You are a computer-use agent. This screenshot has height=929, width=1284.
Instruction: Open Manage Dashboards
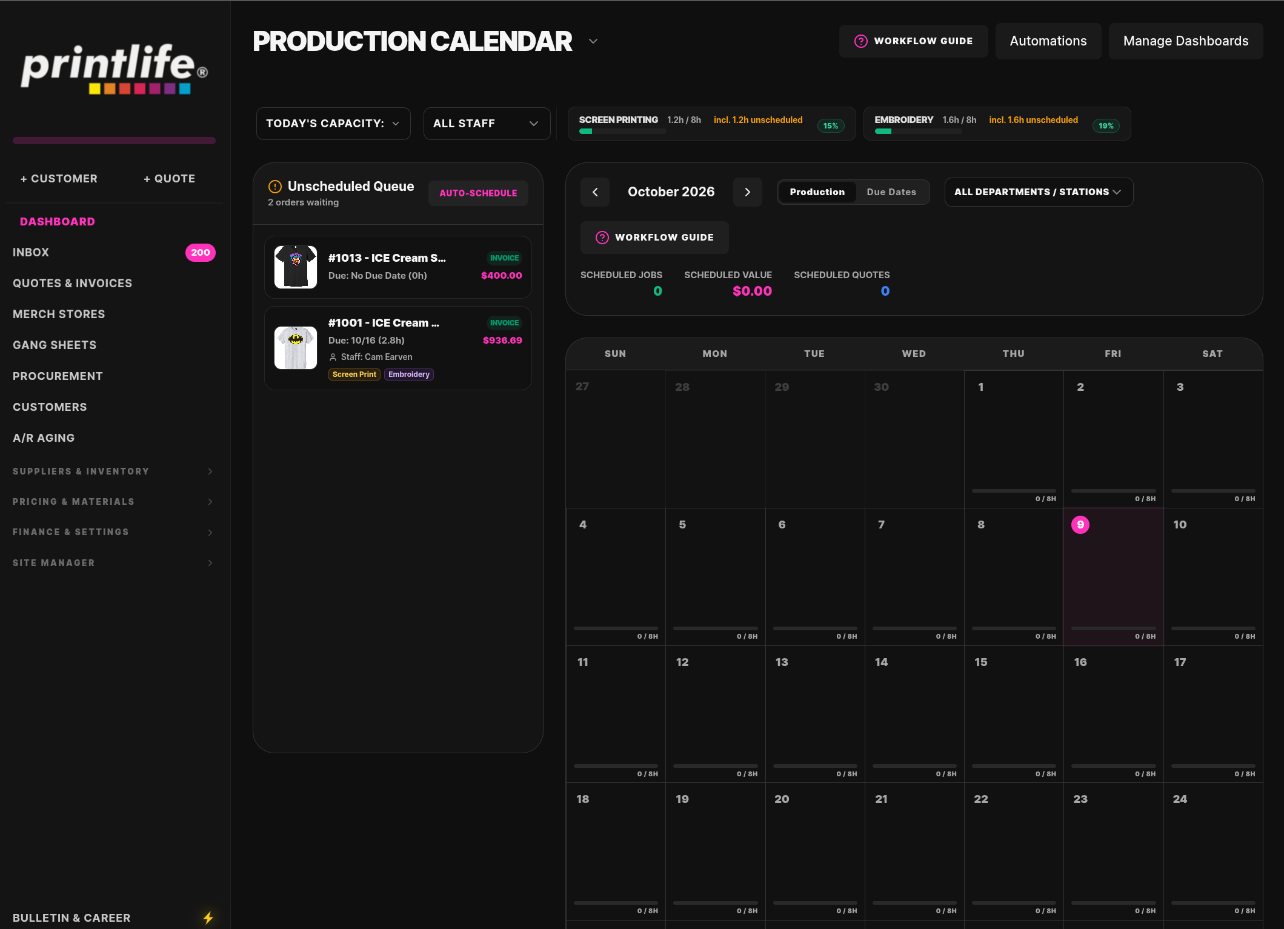click(x=1186, y=41)
